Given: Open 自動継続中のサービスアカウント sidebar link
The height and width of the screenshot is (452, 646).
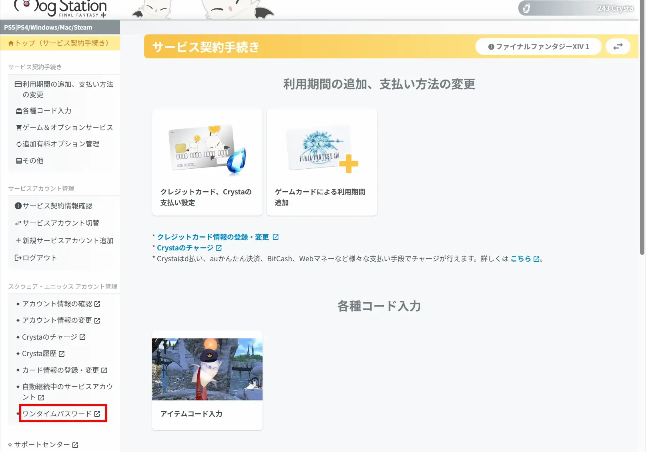Looking at the screenshot, I should [67, 392].
